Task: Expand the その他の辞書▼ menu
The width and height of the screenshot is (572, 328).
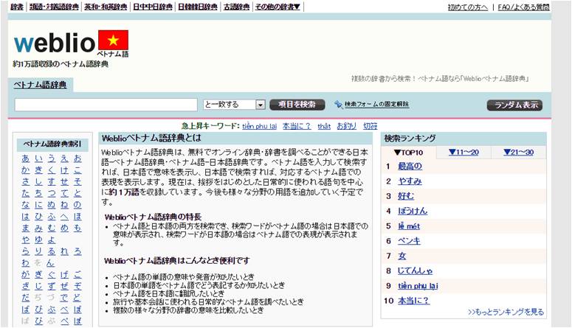Action: click(x=278, y=7)
